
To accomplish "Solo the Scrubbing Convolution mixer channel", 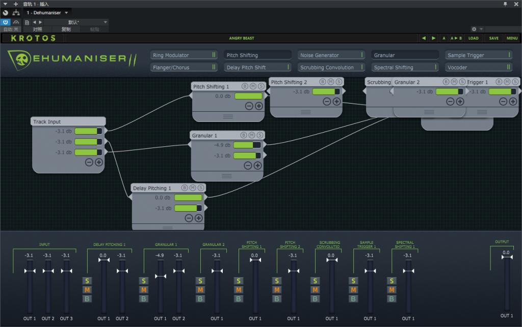I will pyautogui.click(x=315, y=281).
